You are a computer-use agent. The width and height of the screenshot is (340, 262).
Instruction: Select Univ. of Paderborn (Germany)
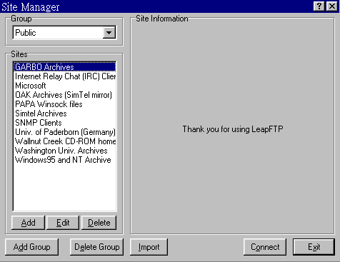coord(64,132)
